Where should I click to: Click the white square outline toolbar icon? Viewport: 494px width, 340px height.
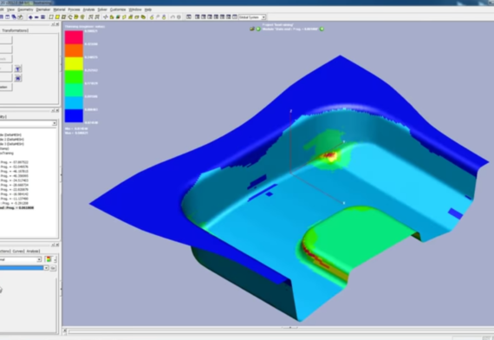pyautogui.click(x=51, y=17)
